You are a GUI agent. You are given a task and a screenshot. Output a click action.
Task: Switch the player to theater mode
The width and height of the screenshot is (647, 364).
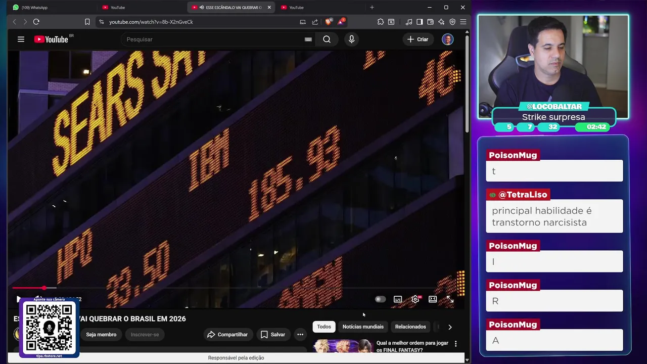click(x=433, y=299)
